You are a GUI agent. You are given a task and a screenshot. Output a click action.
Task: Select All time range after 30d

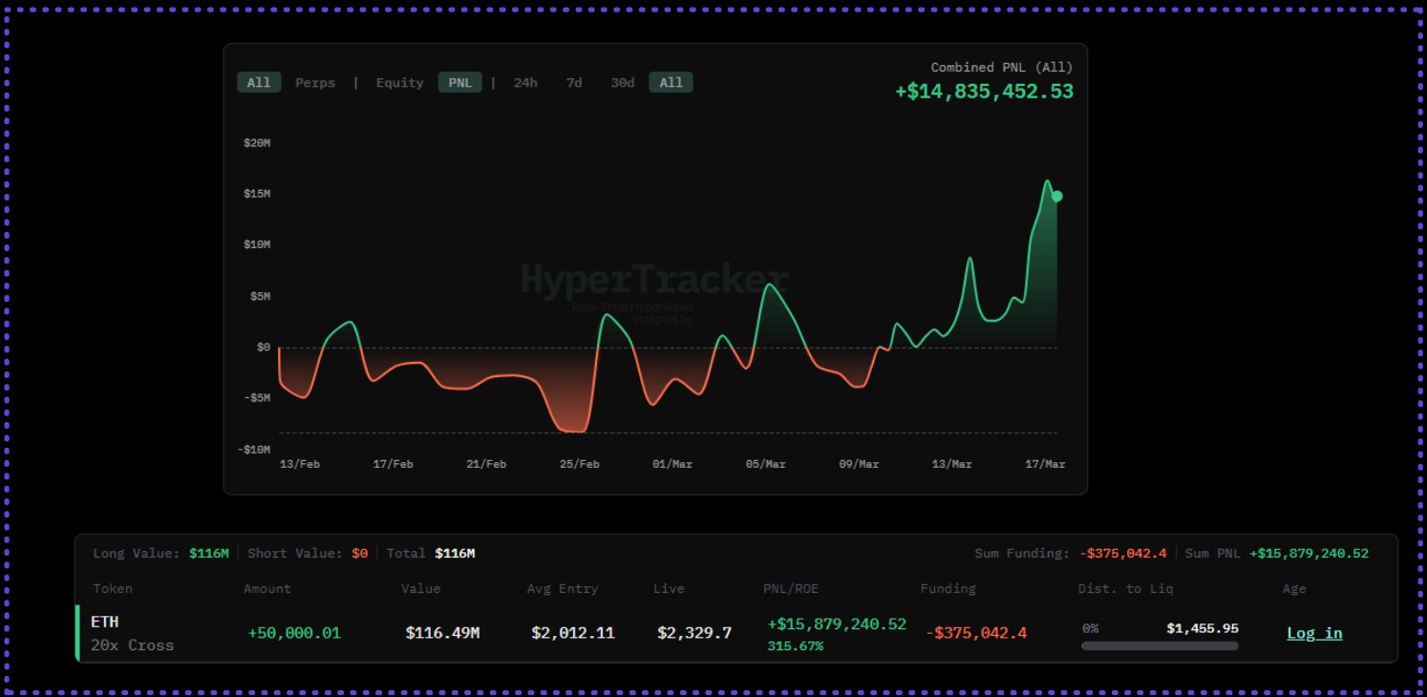click(671, 83)
